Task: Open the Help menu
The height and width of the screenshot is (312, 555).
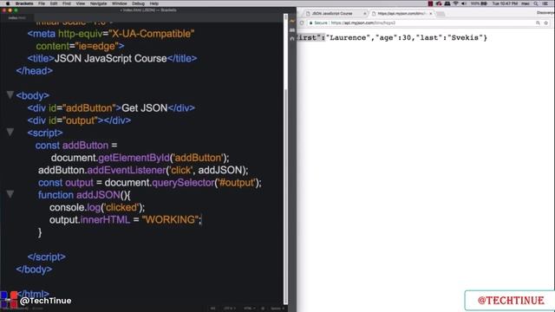Action: coord(154,3)
